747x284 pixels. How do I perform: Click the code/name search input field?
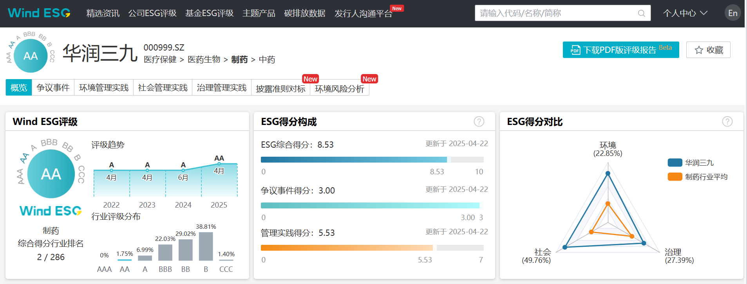pos(556,13)
